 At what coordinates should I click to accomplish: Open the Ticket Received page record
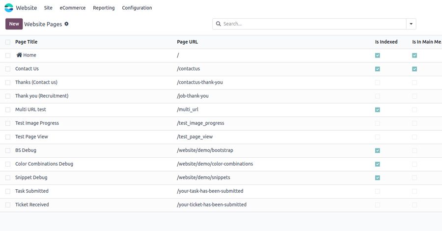pyautogui.click(x=32, y=204)
